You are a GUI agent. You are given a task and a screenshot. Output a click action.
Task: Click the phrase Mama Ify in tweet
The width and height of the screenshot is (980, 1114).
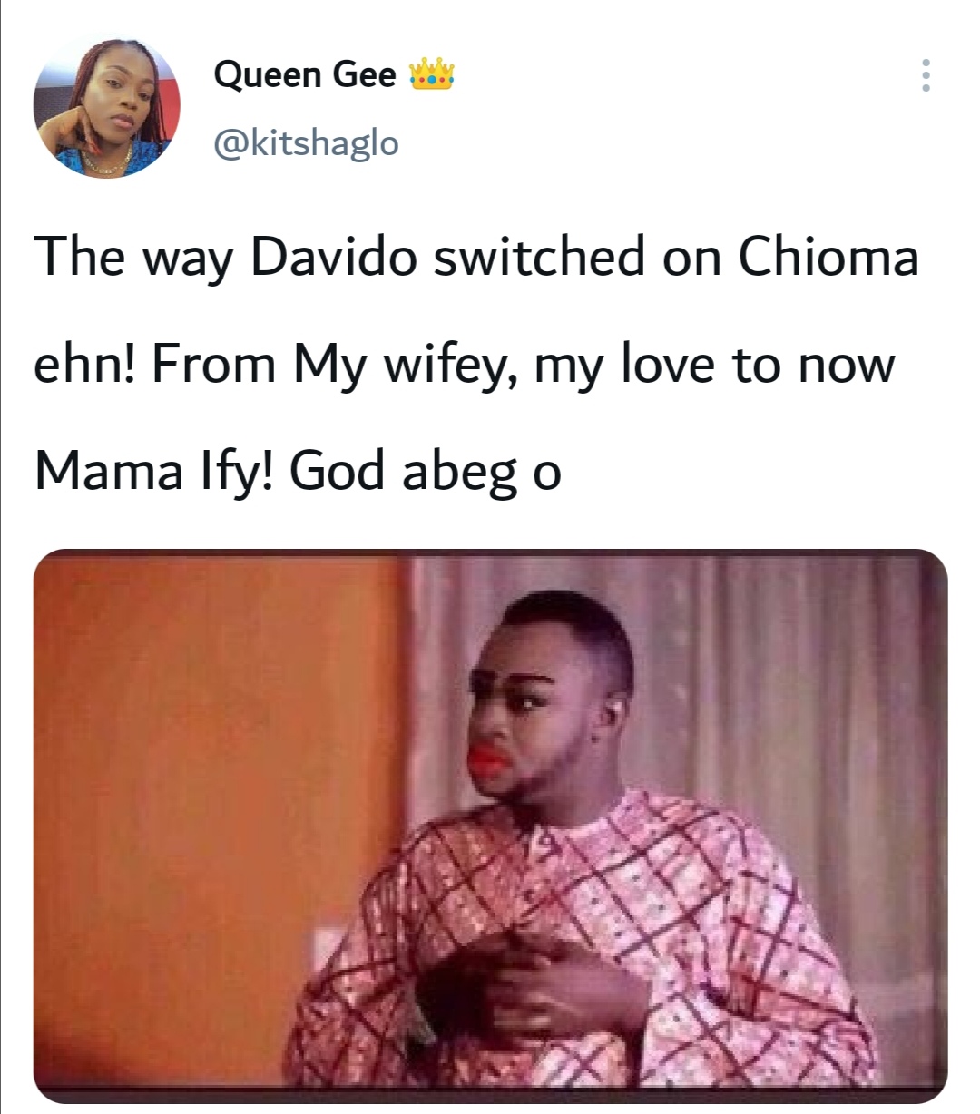153,472
